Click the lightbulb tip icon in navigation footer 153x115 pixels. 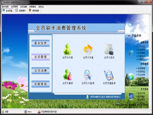88,97
